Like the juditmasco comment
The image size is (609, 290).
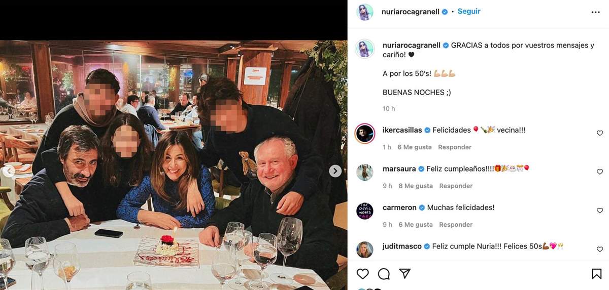point(600,250)
